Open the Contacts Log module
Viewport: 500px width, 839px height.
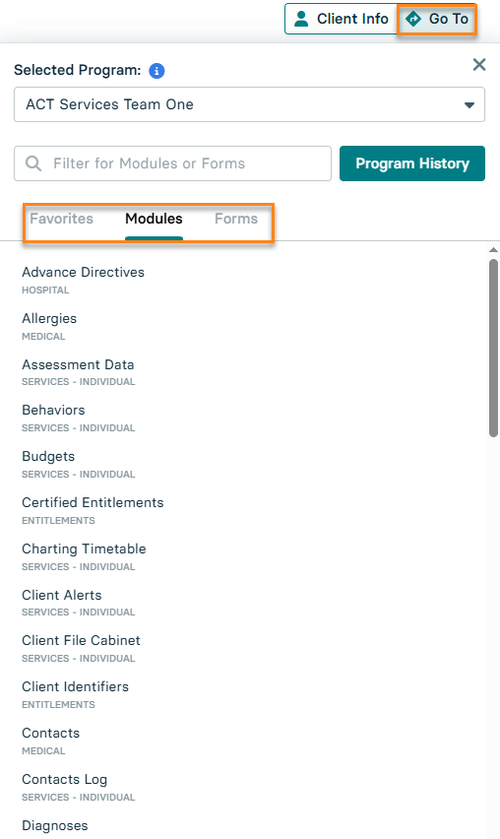[65, 780]
